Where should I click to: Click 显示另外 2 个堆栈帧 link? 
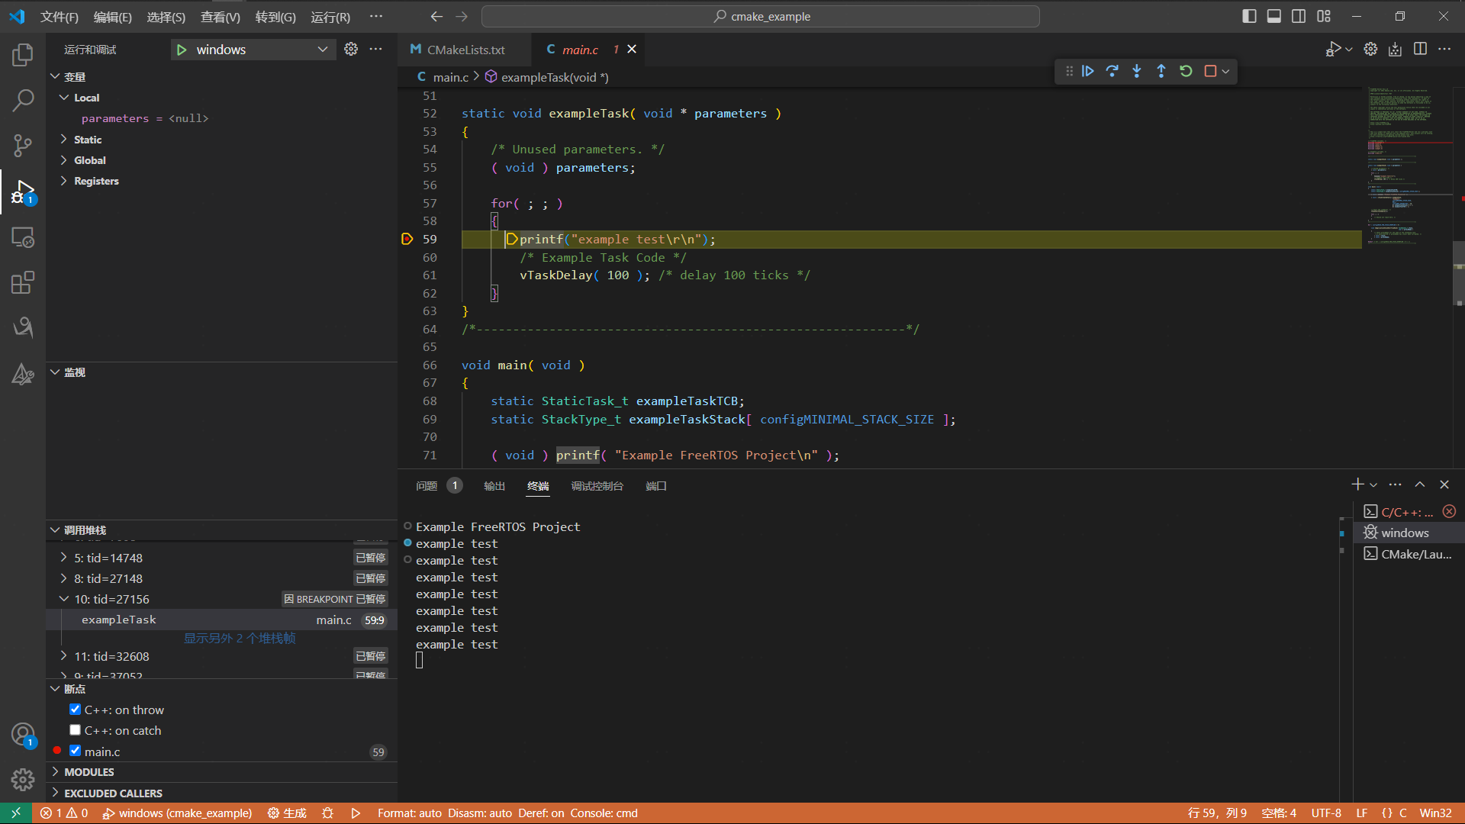[240, 638]
